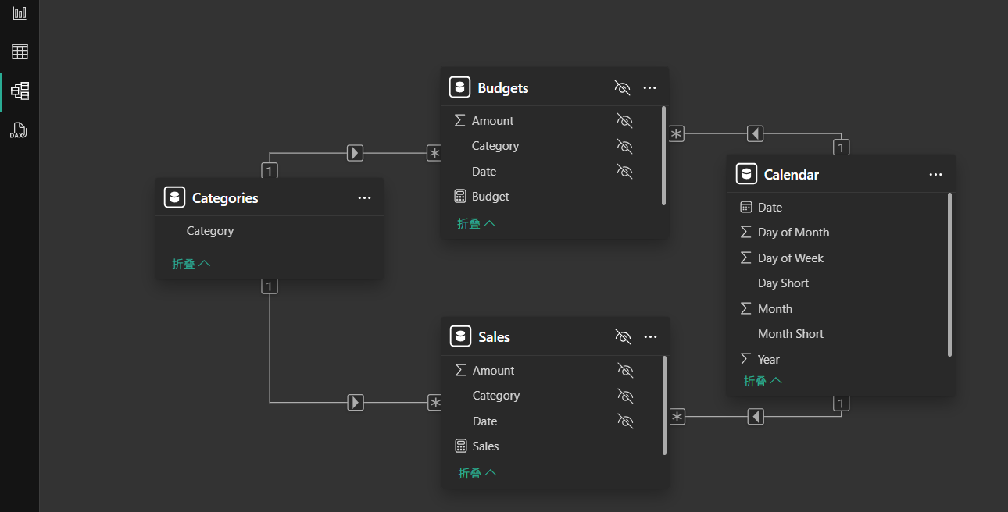Click the one marker above Categories table

coord(270,170)
